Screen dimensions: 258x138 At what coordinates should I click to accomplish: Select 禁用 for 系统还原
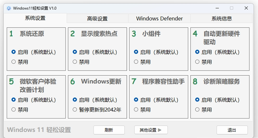14,62
